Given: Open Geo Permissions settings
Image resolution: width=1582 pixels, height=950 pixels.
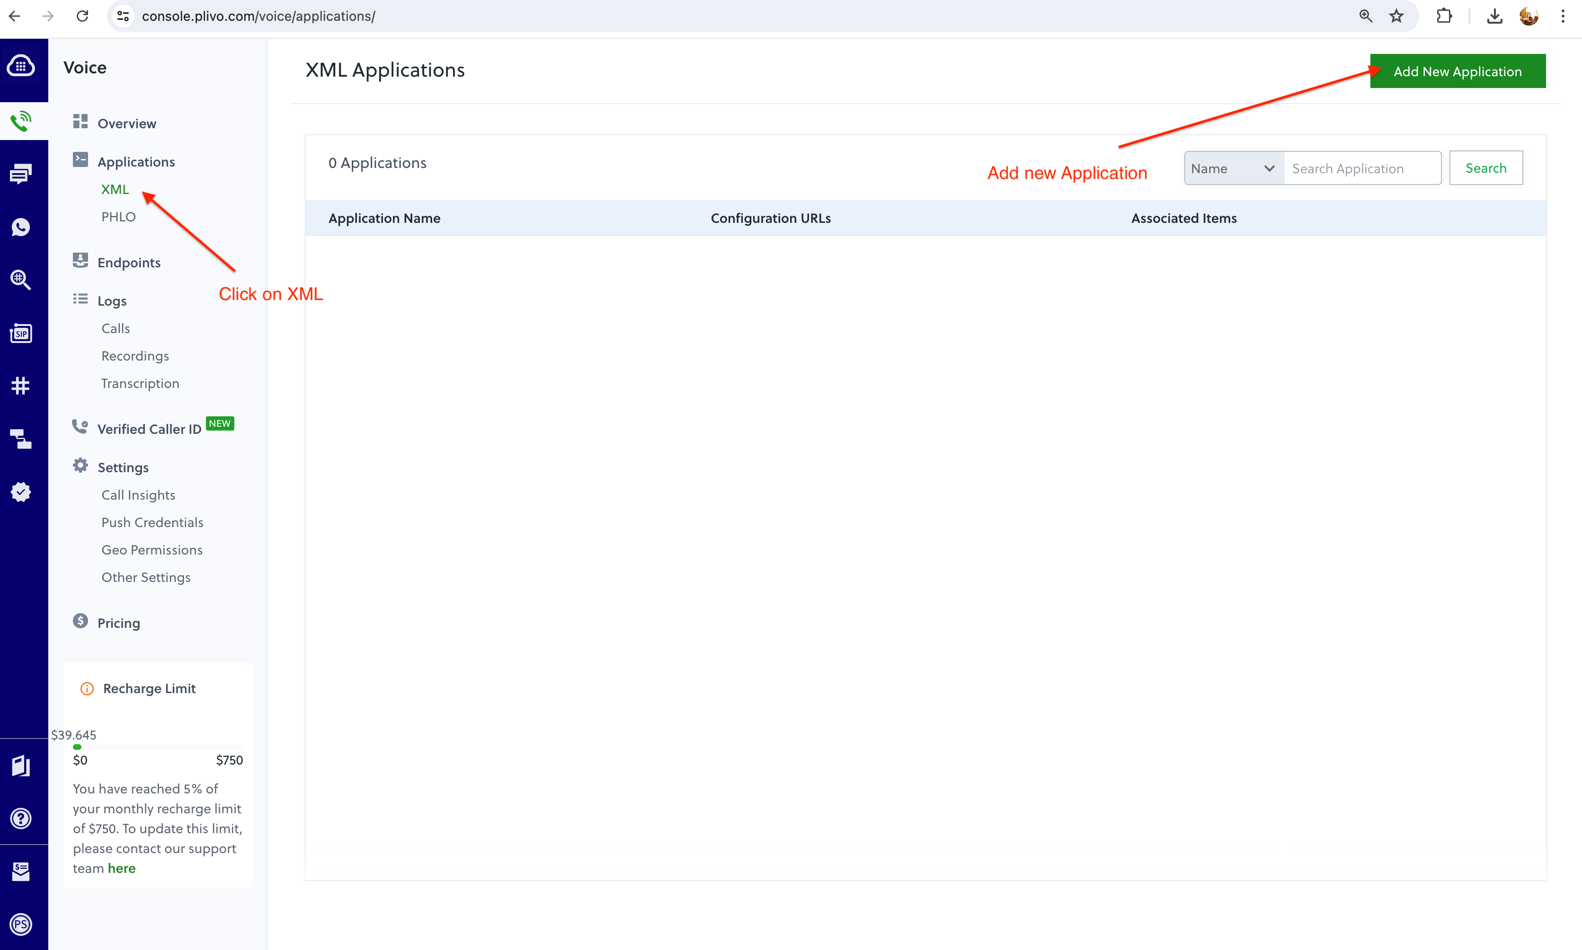Looking at the screenshot, I should pyautogui.click(x=152, y=550).
